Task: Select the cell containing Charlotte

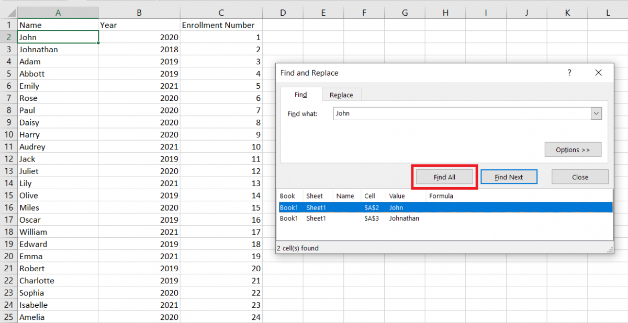Action: coord(58,281)
